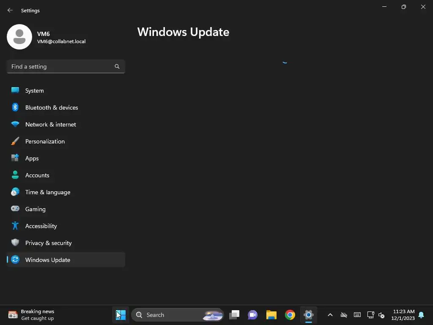Open Network & internet settings

[x=66, y=124]
